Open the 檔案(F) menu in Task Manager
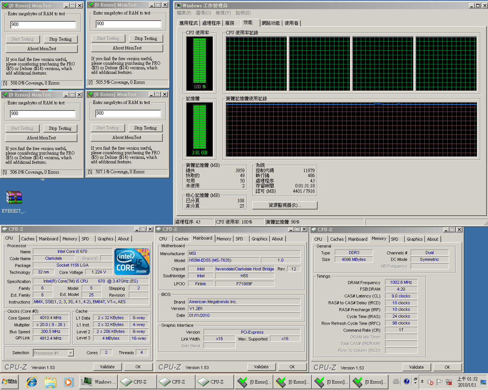488x390 pixels. pyautogui.click(x=184, y=13)
